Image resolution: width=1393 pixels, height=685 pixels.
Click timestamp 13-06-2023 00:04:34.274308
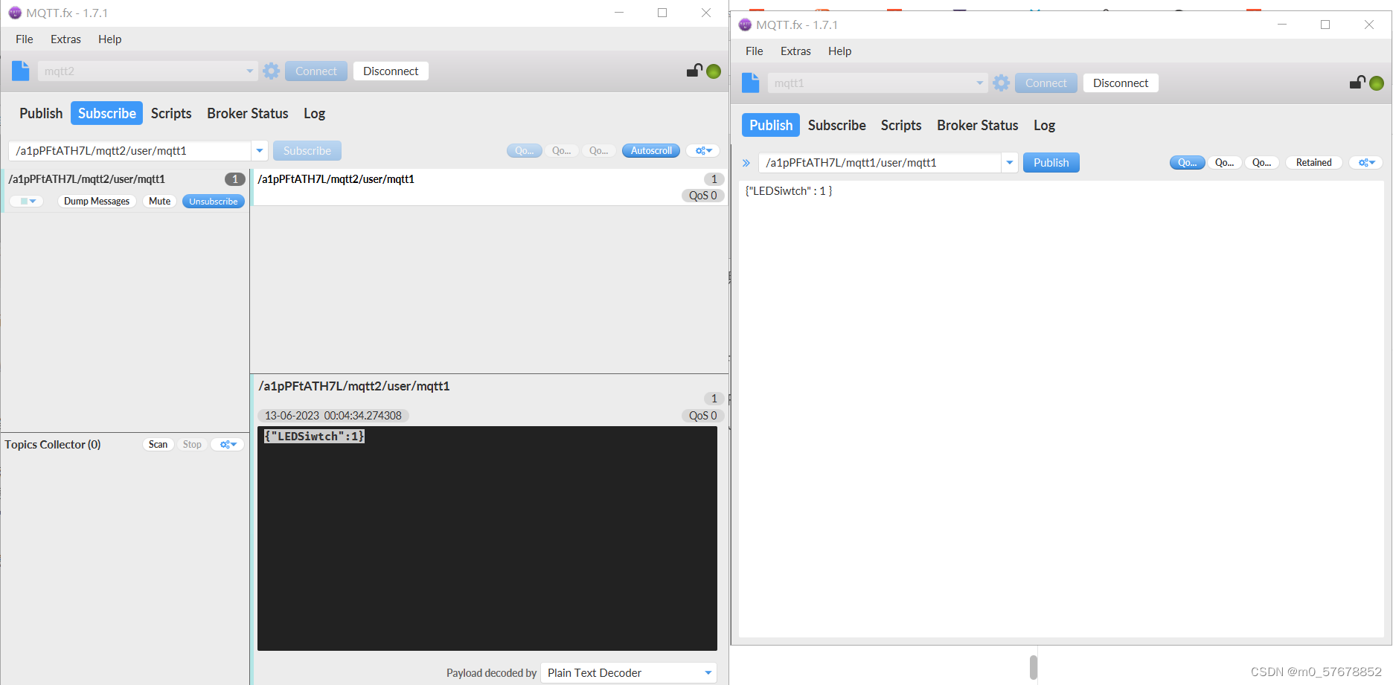coord(333,416)
